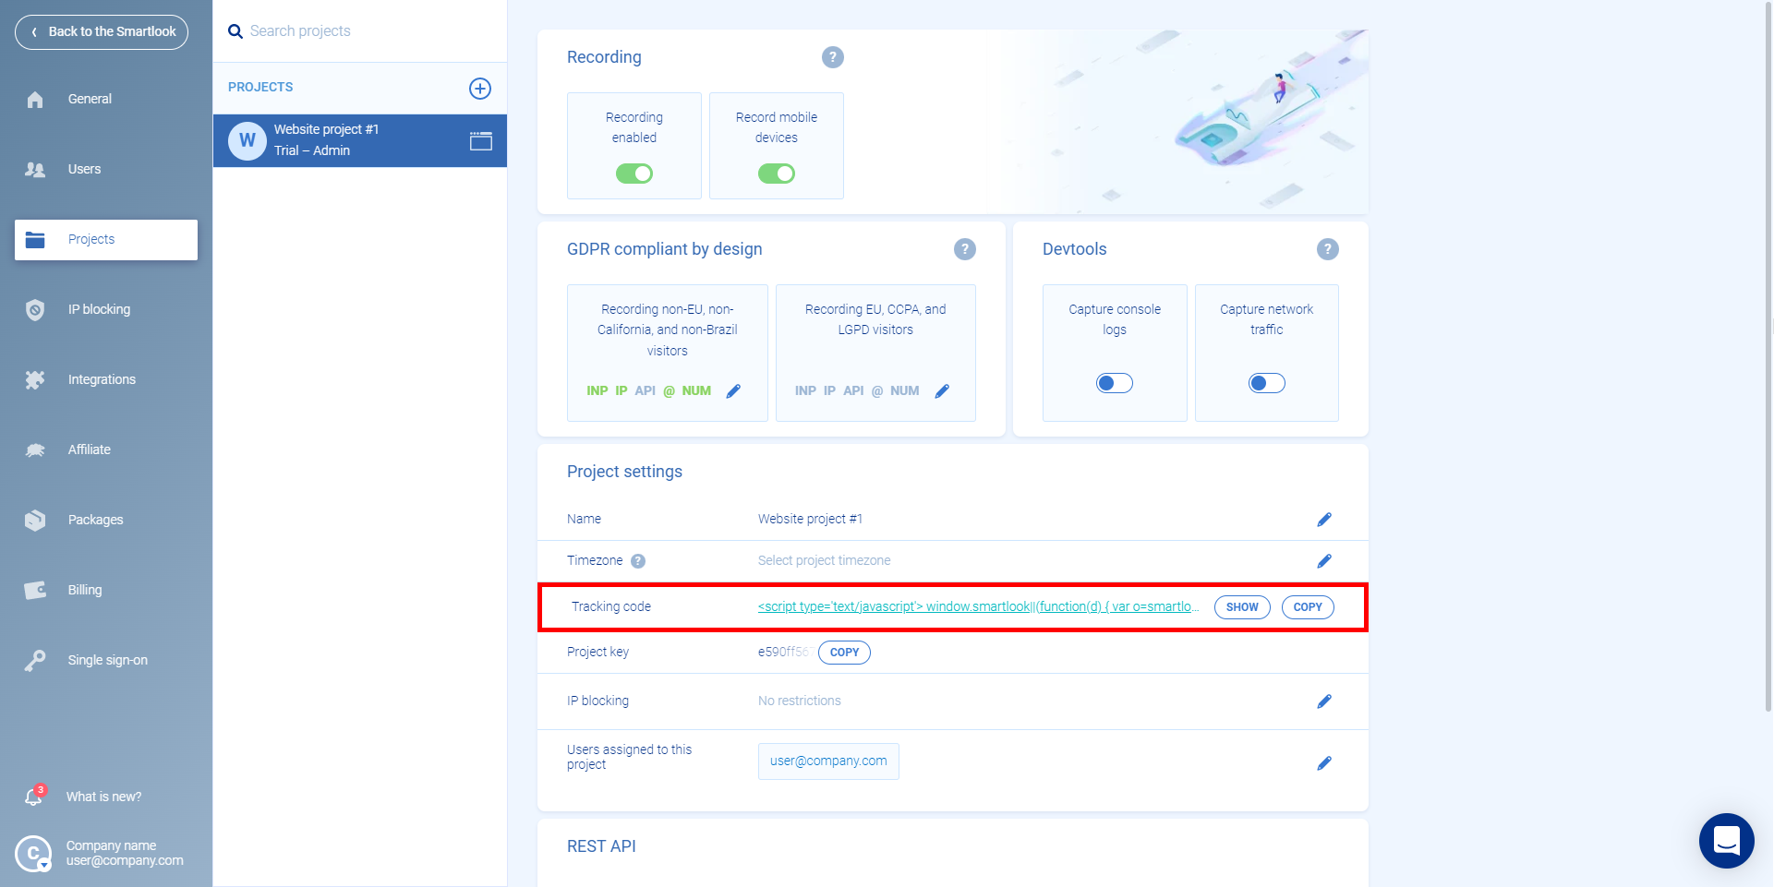Click the website window icon of project
Screen dimensions: 1774x887
click(481, 141)
